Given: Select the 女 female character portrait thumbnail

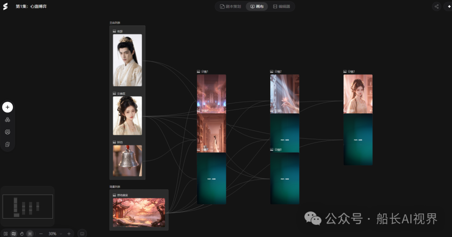Looking at the screenshot, I should click(x=127, y=116).
